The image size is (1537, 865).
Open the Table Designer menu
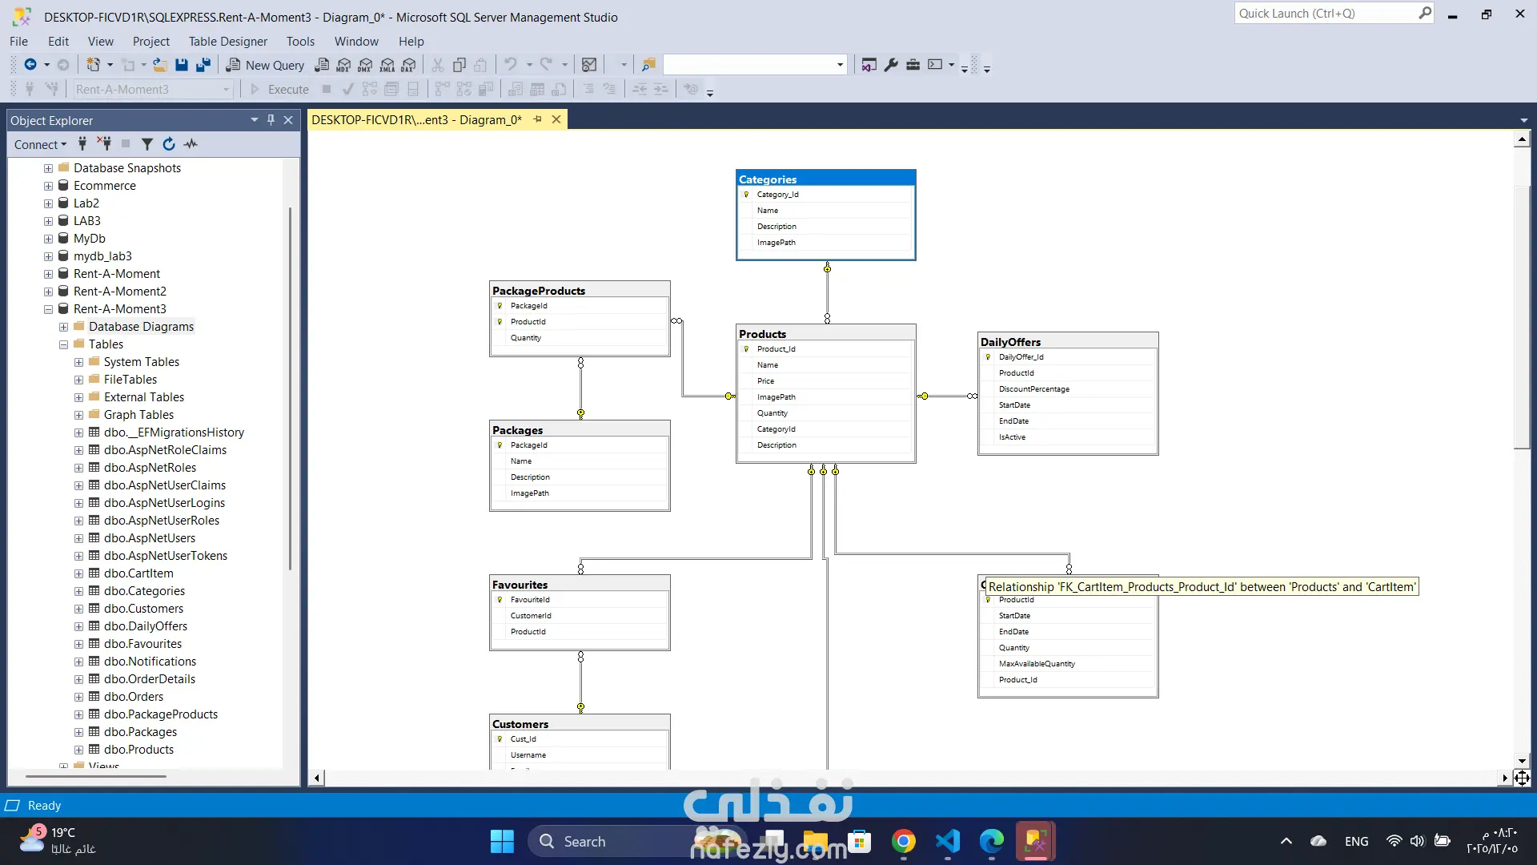coord(227,41)
